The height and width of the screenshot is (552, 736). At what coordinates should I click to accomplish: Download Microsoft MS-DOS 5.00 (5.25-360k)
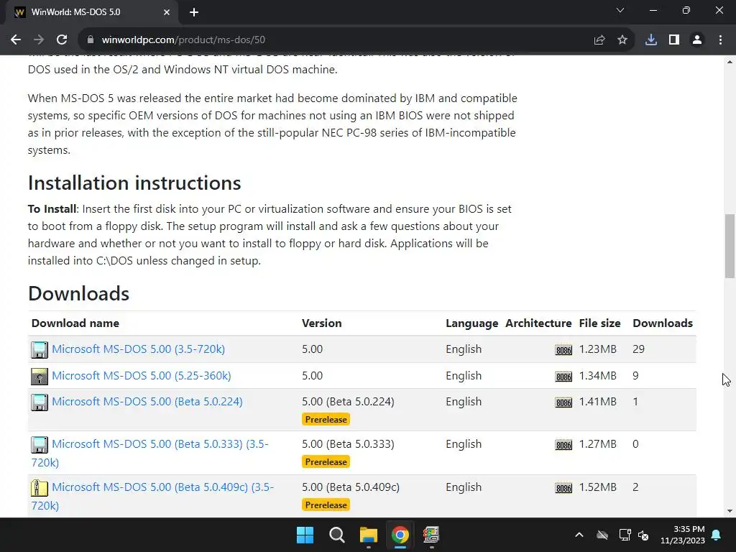coord(141,375)
